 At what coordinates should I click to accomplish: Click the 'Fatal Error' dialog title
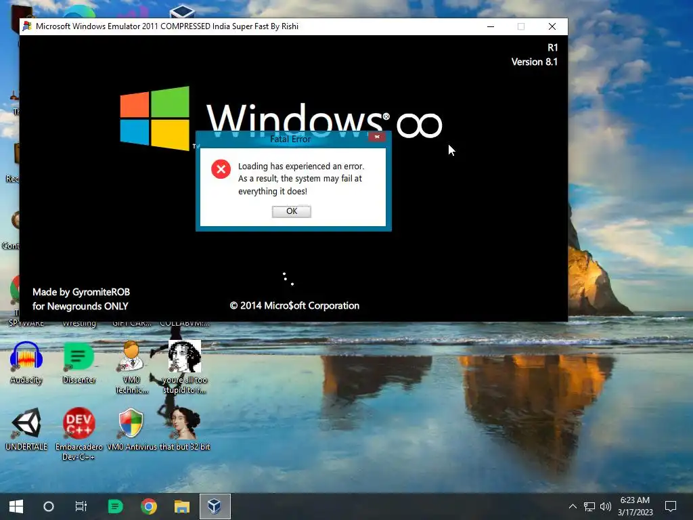coord(290,139)
